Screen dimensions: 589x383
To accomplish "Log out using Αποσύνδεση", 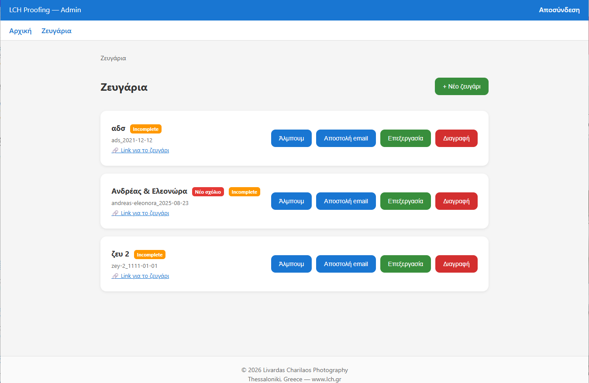I will (x=559, y=10).
